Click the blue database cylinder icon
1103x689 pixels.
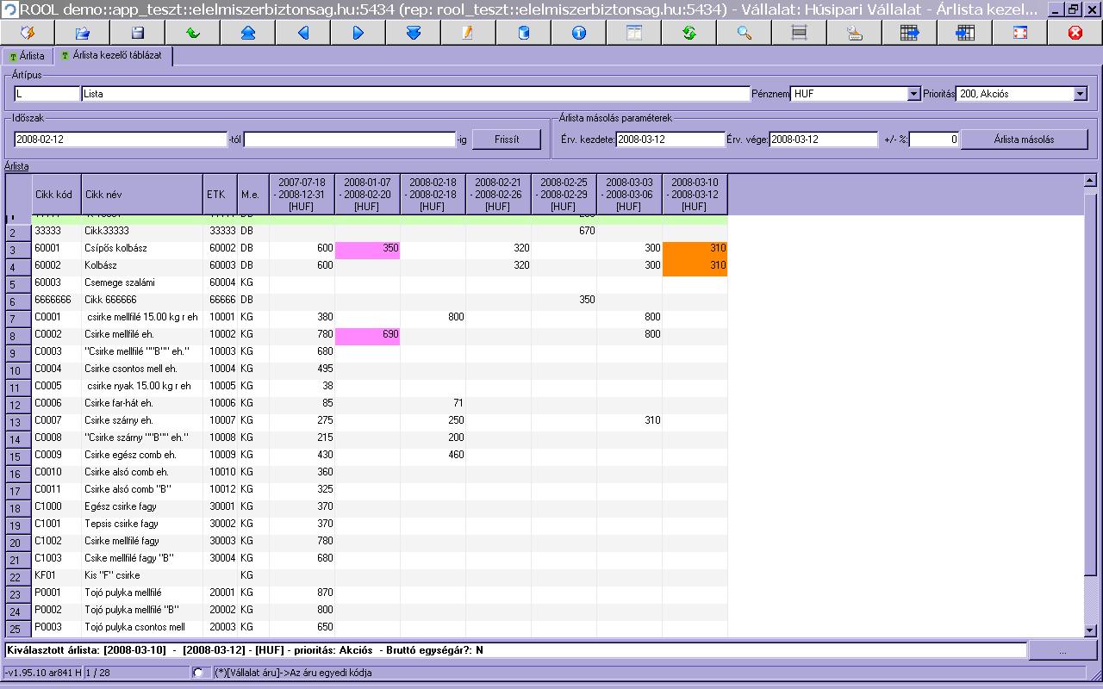523,33
